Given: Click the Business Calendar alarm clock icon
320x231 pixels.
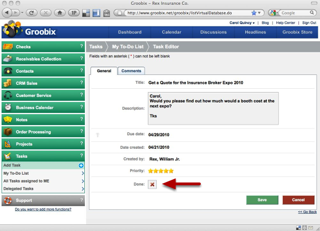Looking at the screenshot, I should click(x=8, y=108).
